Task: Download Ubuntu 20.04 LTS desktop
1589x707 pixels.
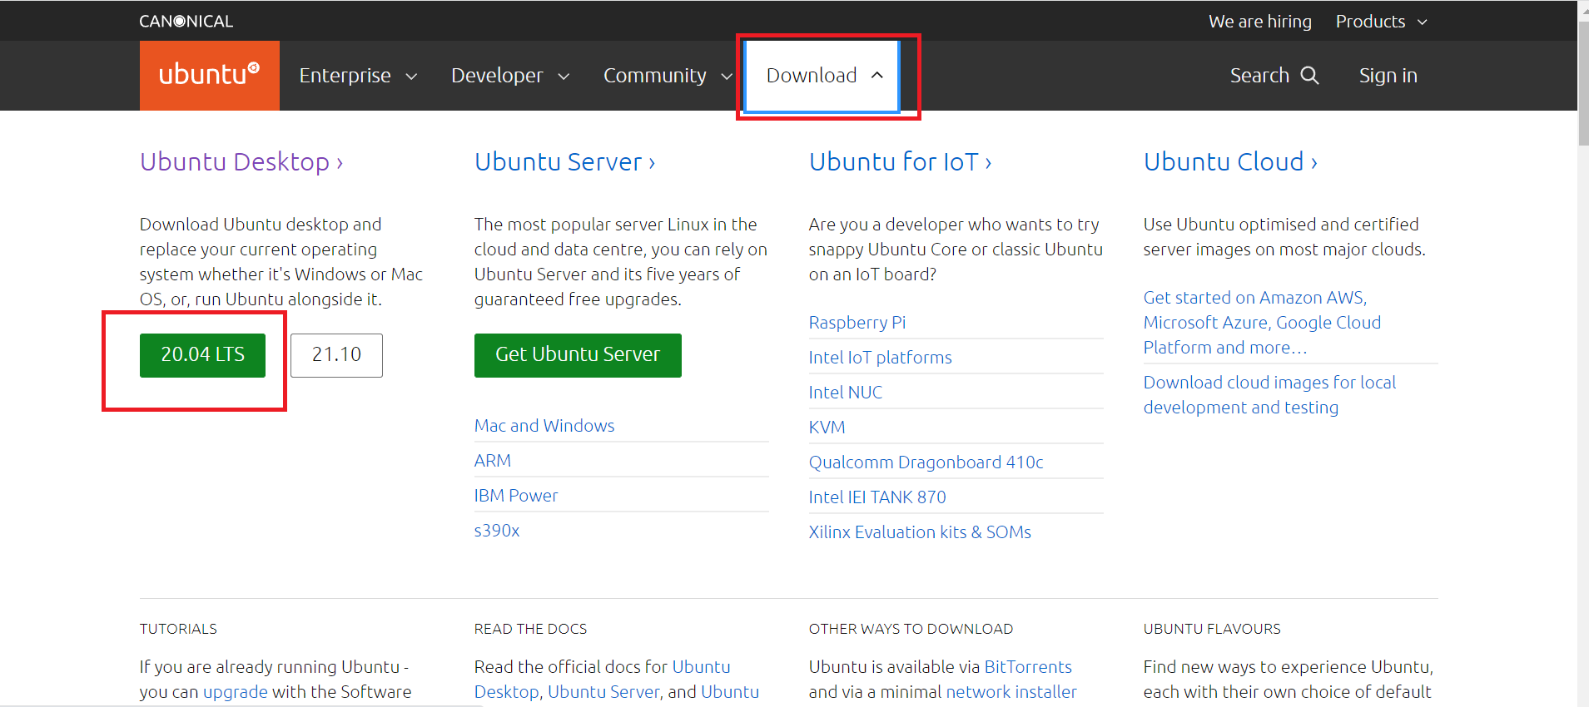Action: coord(202,355)
